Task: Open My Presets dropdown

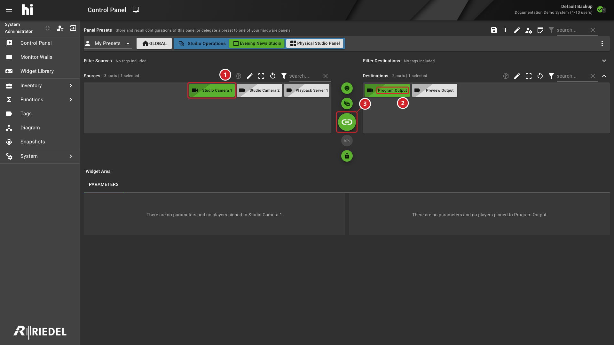Action: click(x=108, y=43)
